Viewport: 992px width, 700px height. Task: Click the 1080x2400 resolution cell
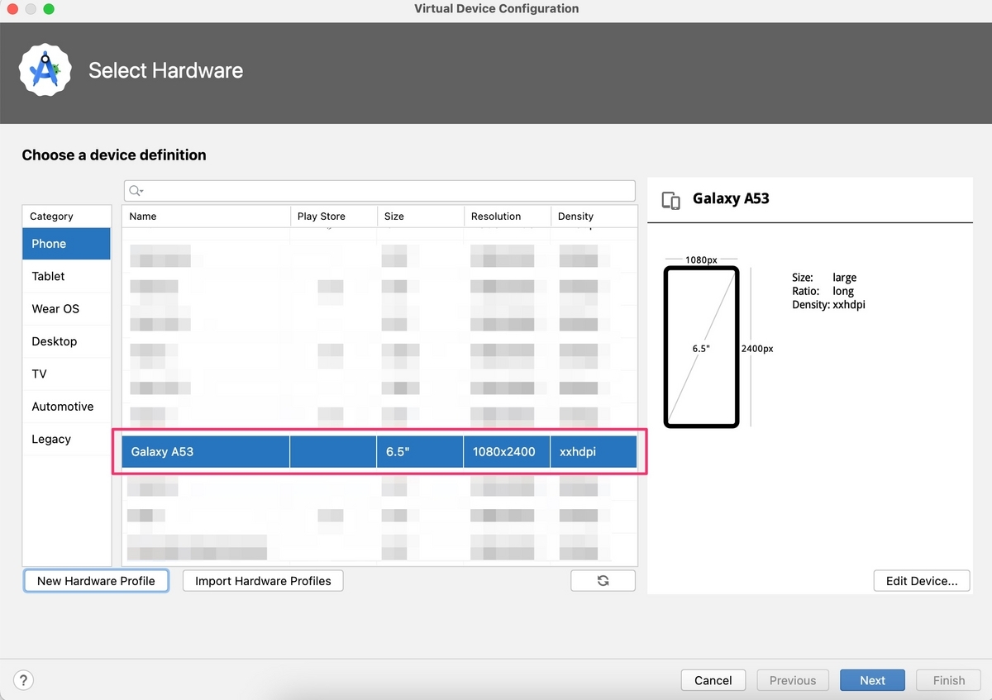(x=507, y=452)
